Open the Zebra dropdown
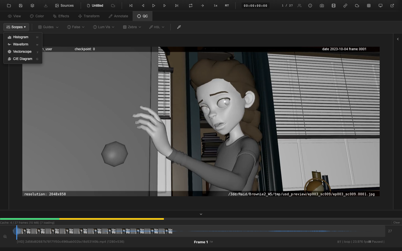402x251 pixels. [132, 27]
